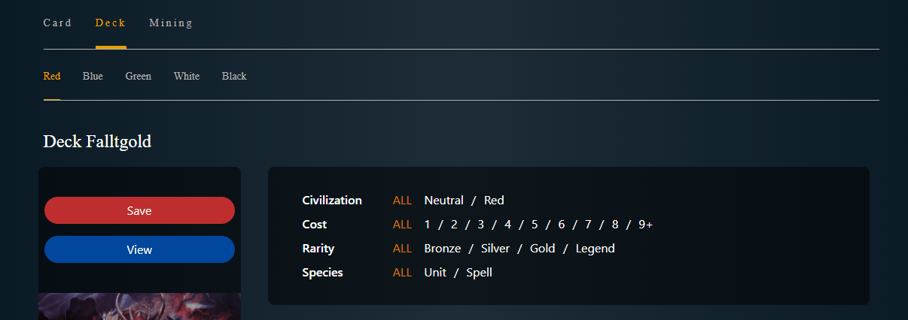Filter Civilization by Red
This screenshot has height=320, width=908.
point(494,201)
